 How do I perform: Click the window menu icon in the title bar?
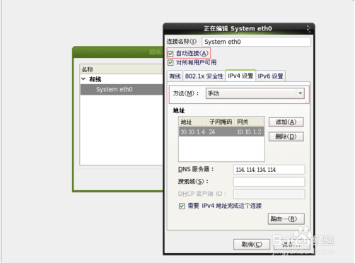[x=308, y=28]
